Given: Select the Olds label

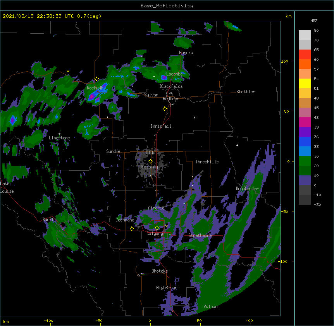Looking at the screenshot, I should [150, 153].
